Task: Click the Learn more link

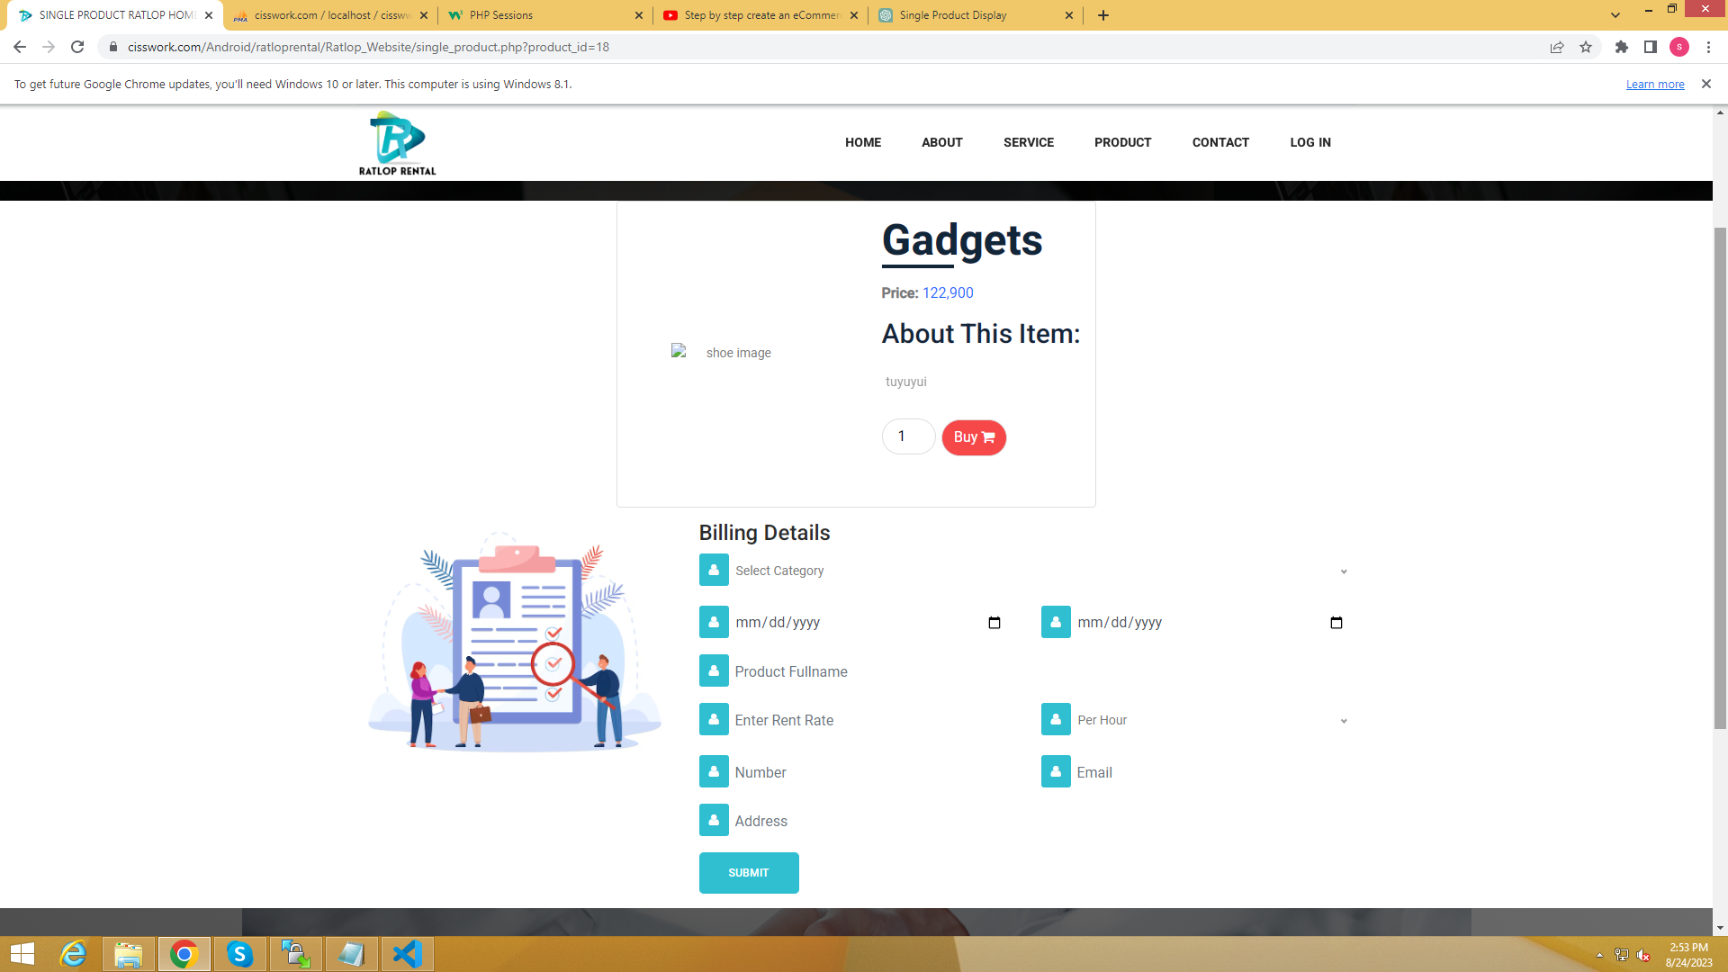Action: tap(1654, 85)
